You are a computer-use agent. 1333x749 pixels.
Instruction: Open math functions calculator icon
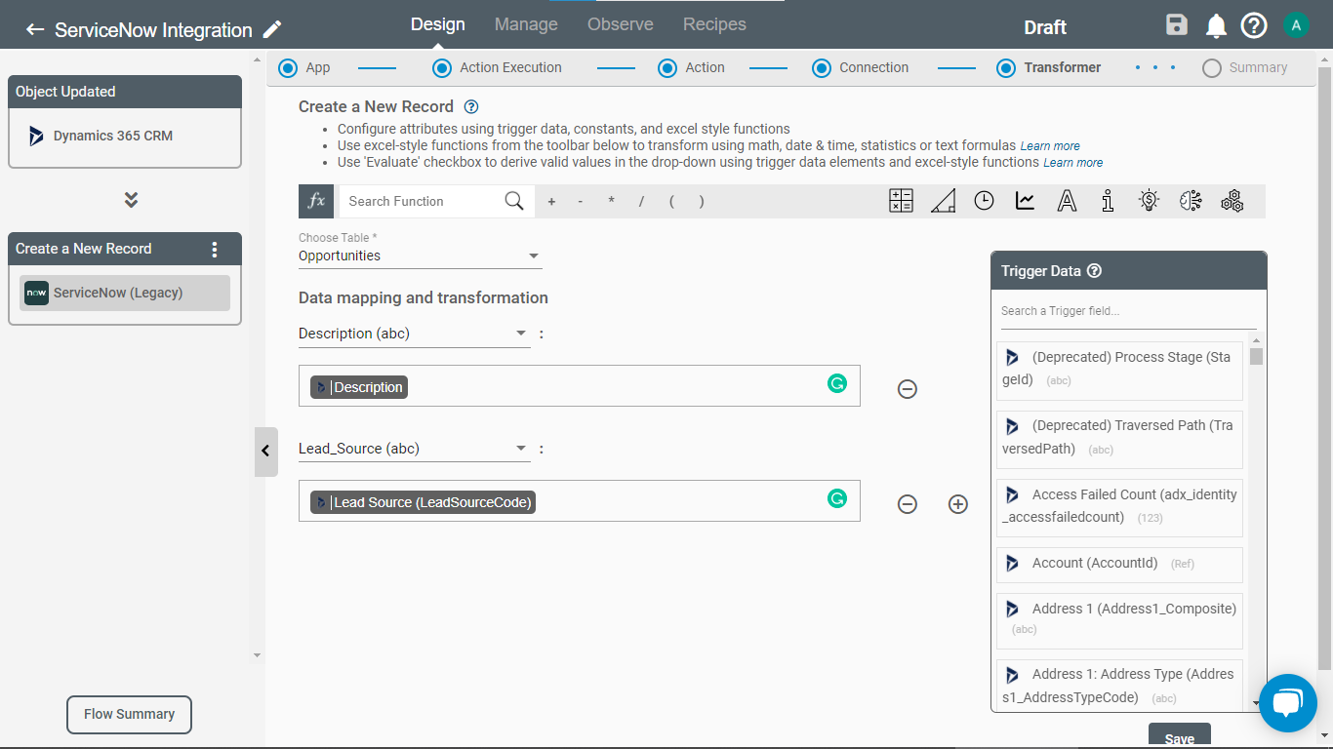tap(901, 201)
